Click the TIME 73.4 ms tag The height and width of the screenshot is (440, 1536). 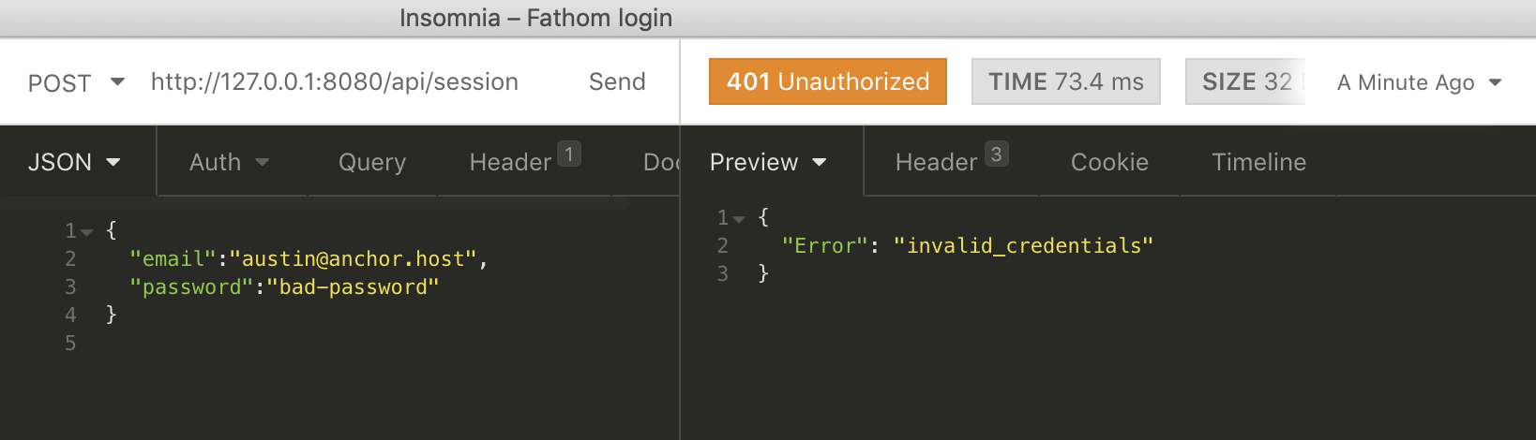tap(1066, 81)
